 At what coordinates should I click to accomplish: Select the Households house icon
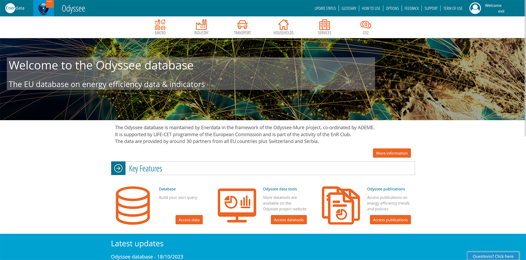[x=283, y=25]
